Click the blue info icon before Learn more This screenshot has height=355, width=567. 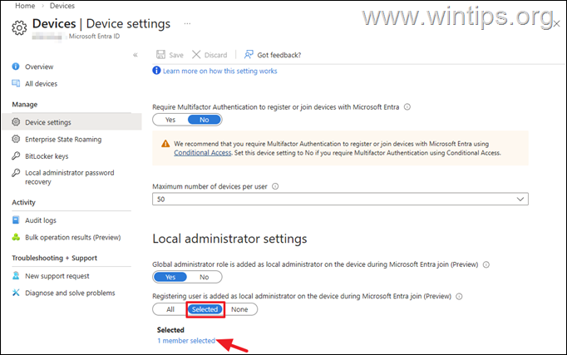pyautogui.click(x=156, y=71)
